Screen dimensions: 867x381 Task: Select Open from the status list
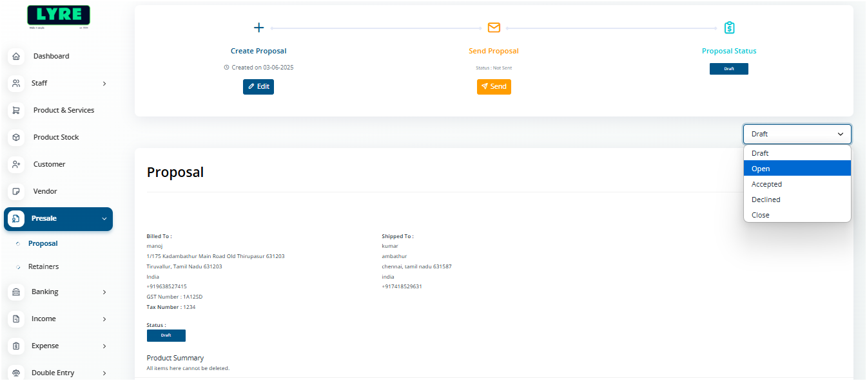point(797,169)
